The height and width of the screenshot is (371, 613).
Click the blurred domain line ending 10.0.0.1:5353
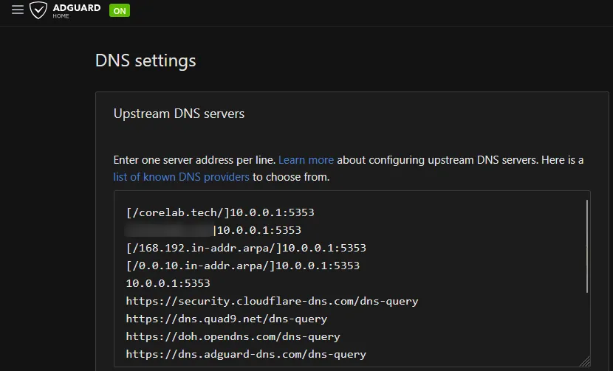click(213, 230)
